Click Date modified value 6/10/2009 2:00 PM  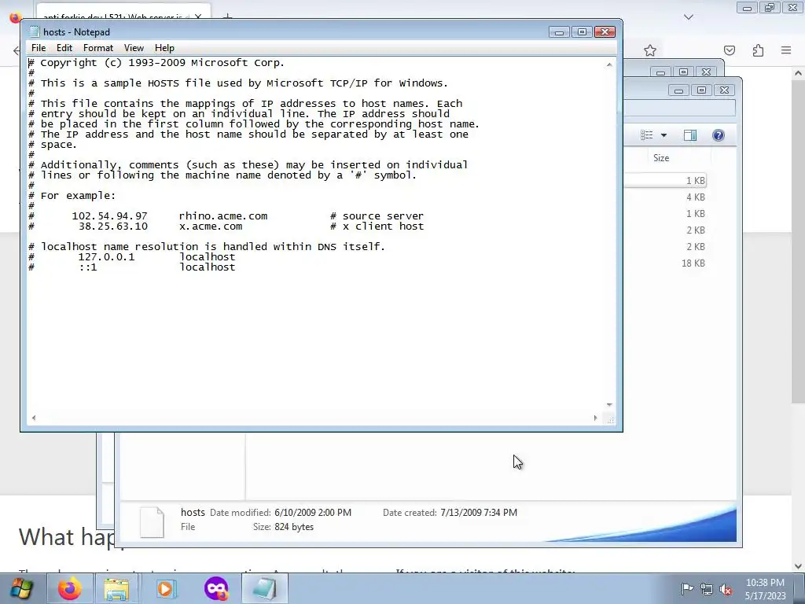[x=313, y=513]
